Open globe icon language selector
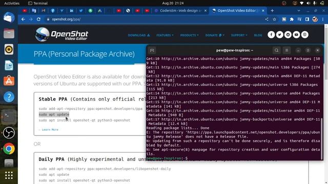 (x=304, y=35)
